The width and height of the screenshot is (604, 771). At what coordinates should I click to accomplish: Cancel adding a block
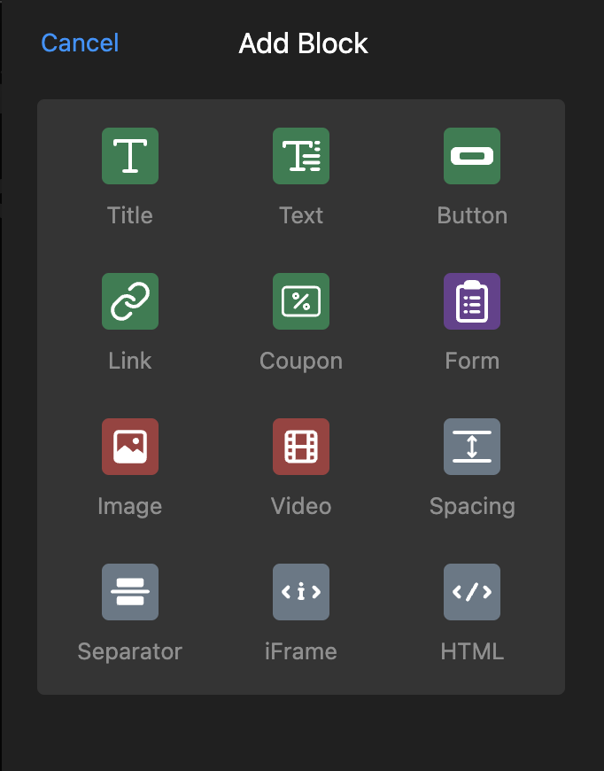tap(80, 43)
